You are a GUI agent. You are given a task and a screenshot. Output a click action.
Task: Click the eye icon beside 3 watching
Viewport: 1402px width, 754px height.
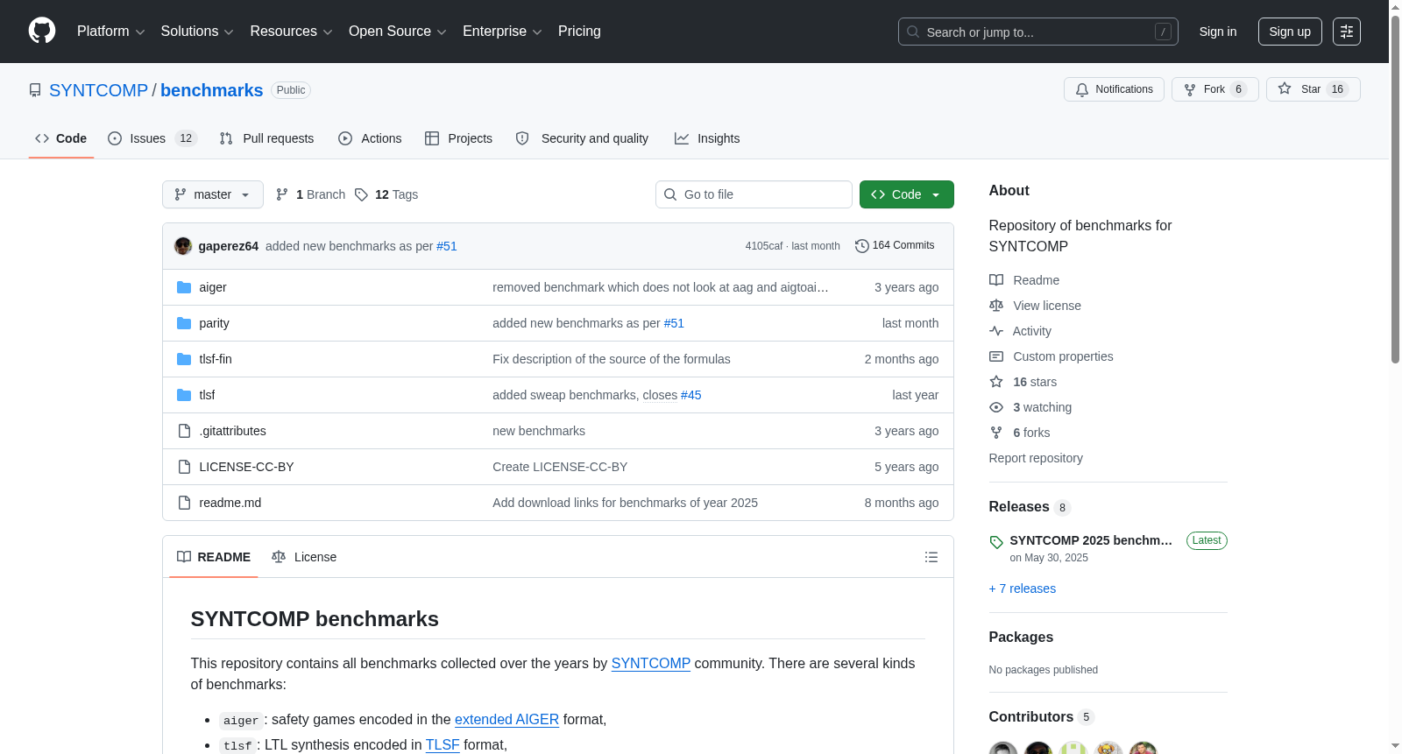pyautogui.click(x=996, y=407)
